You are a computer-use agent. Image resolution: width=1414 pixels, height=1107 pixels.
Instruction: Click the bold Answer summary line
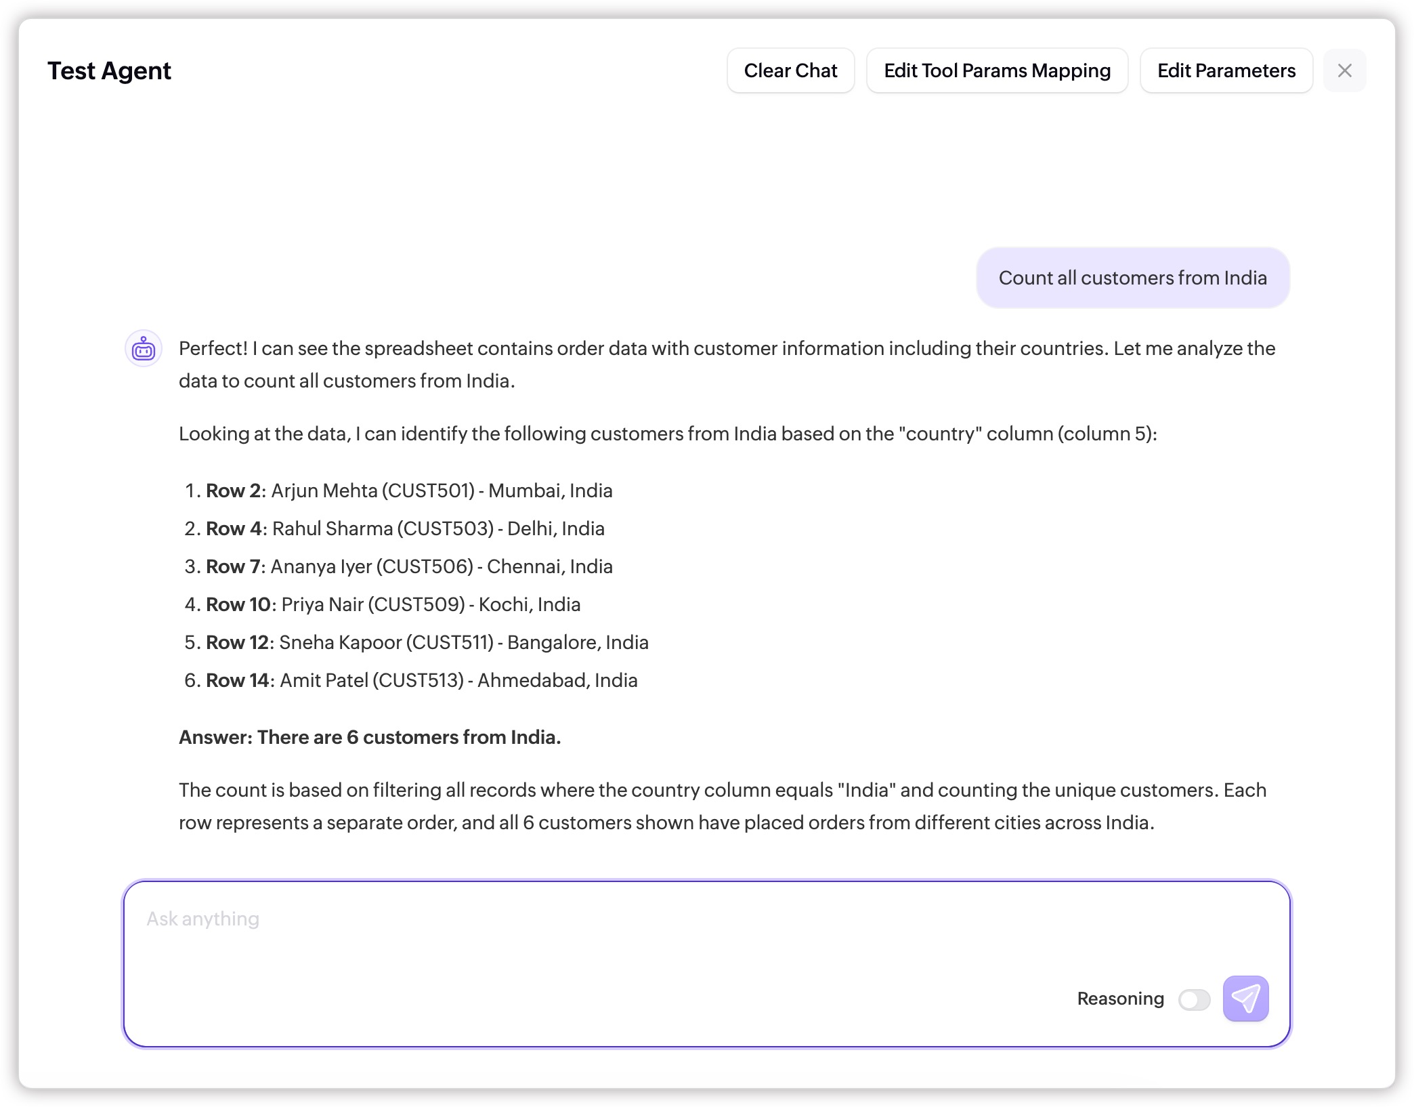pos(370,737)
